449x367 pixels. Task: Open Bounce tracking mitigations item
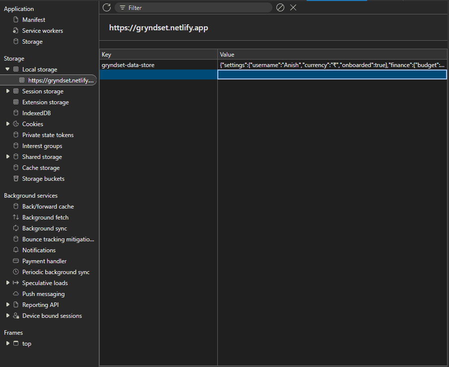tap(58, 239)
